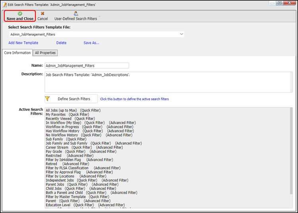Click the Delete template link
The height and width of the screenshot is (213, 298).
pos(61,43)
